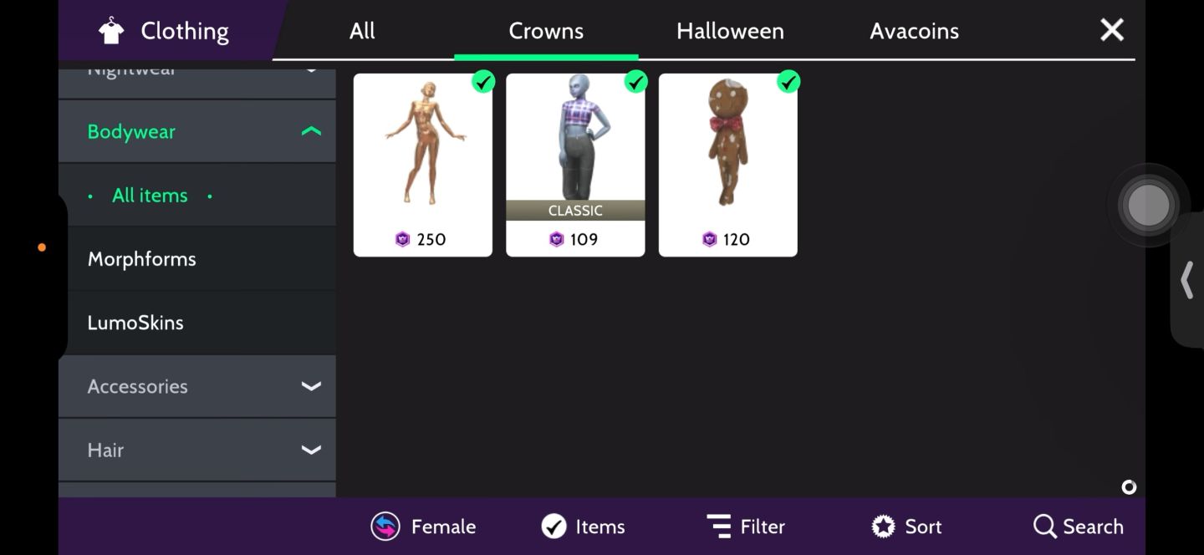Click the 109 price label

click(584, 240)
